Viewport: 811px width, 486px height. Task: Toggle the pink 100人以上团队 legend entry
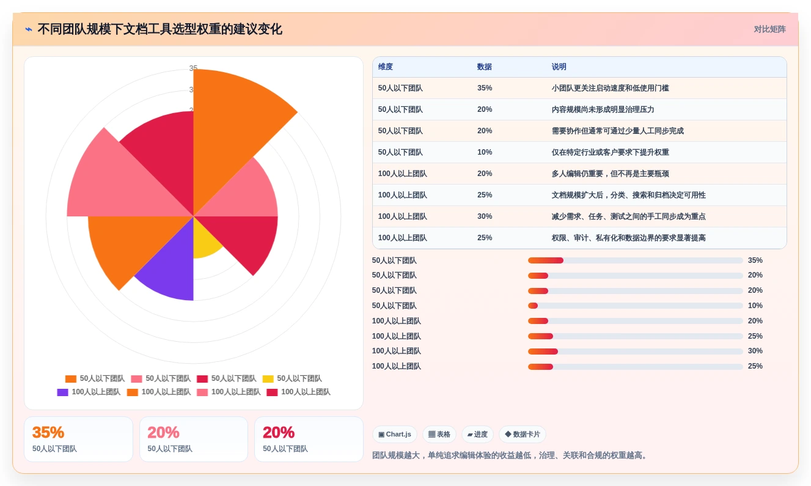pos(229,392)
